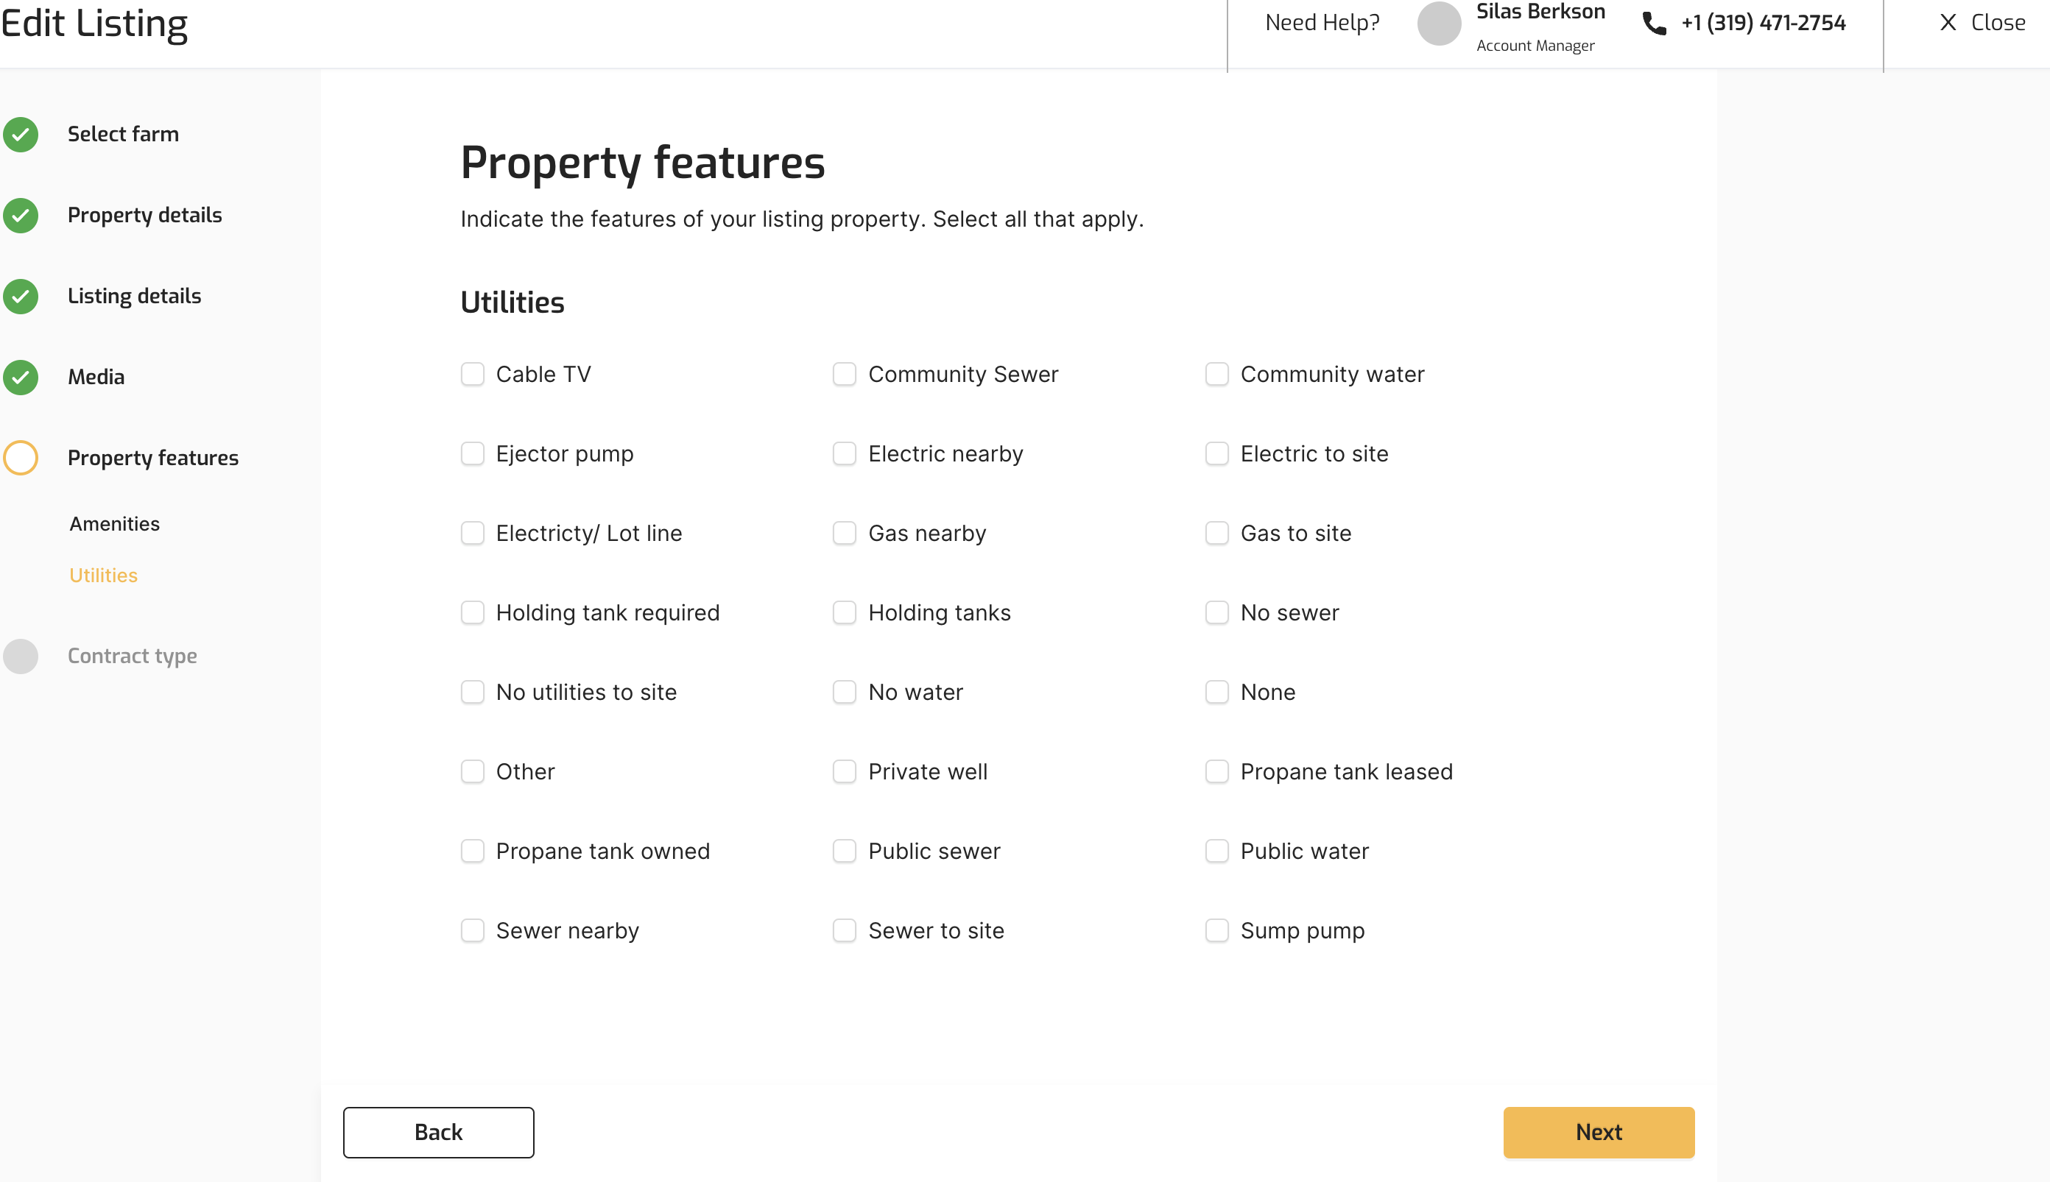This screenshot has width=2050, height=1182.
Task: Go back using the Back button
Action: click(439, 1132)
